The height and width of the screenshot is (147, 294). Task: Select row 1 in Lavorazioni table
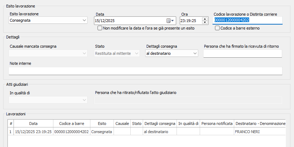coord(11,132)
